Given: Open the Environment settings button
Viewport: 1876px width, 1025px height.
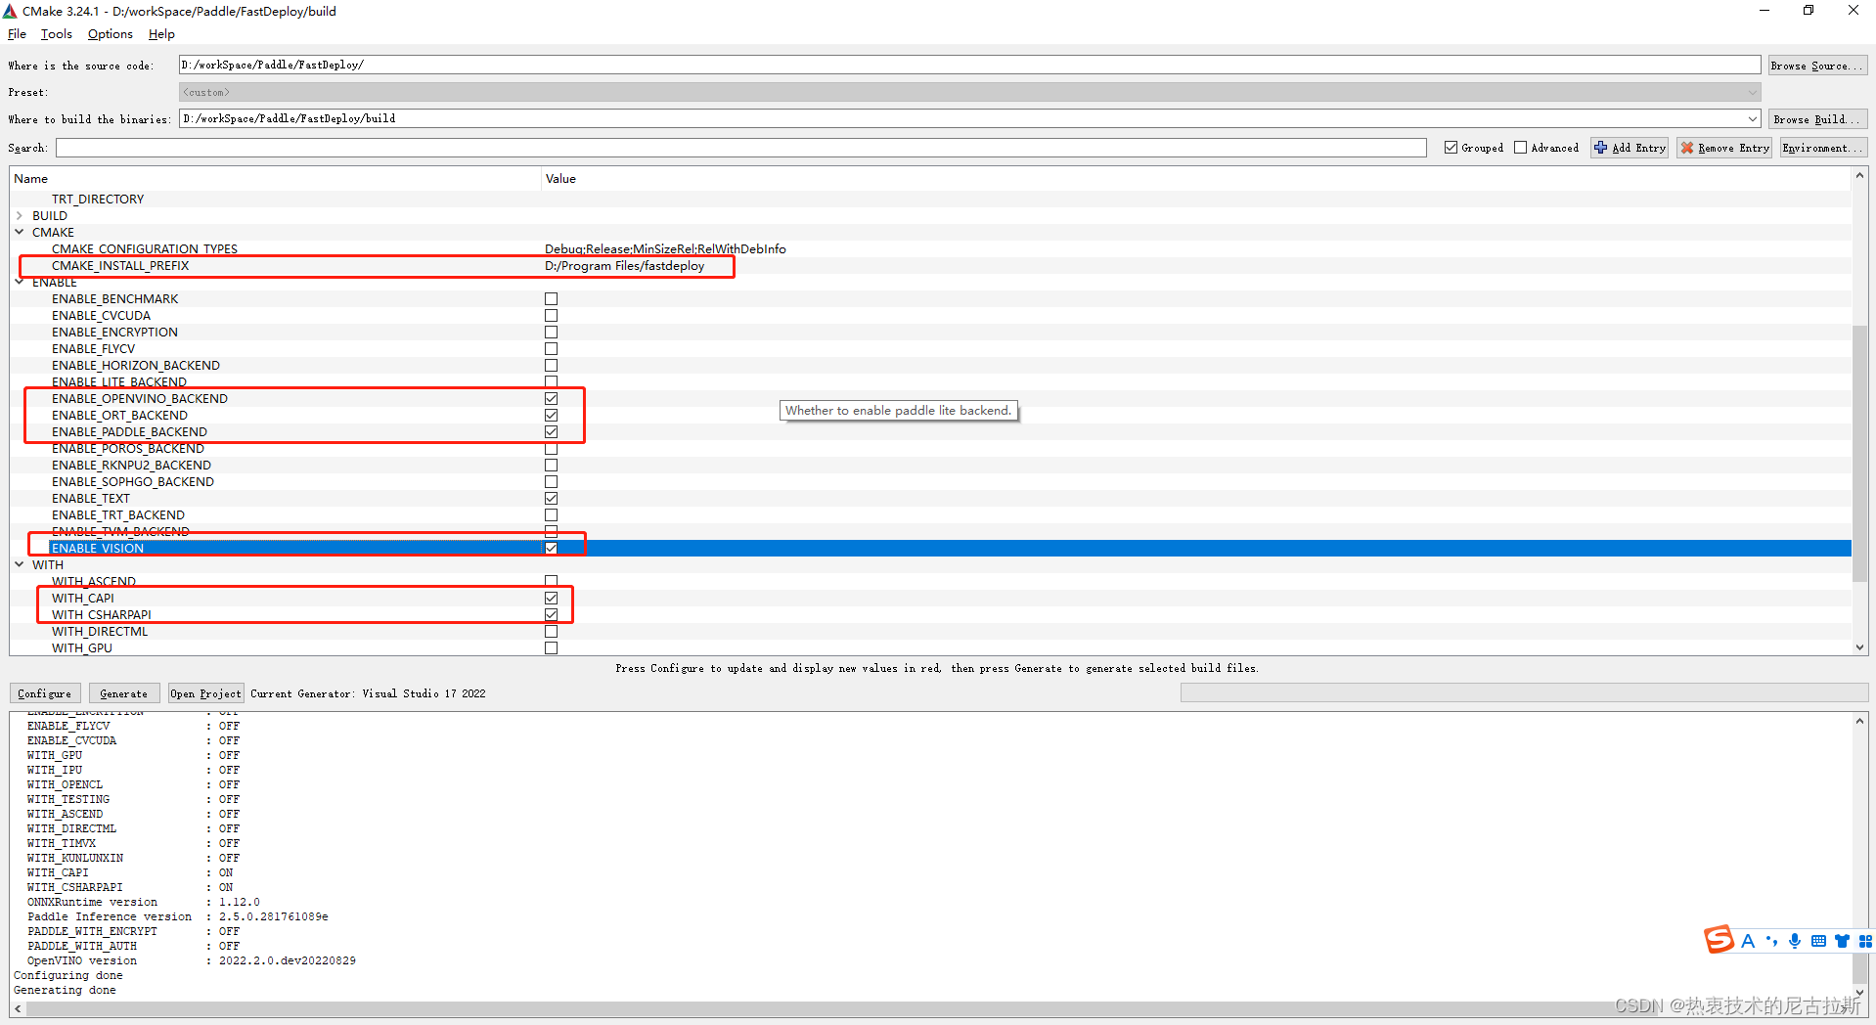Looking at the screenshot, I should (x=1823, y=148).
